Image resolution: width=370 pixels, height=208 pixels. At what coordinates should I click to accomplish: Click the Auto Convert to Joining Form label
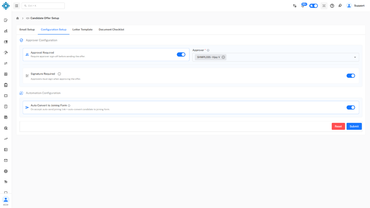(x=49, y=105)
